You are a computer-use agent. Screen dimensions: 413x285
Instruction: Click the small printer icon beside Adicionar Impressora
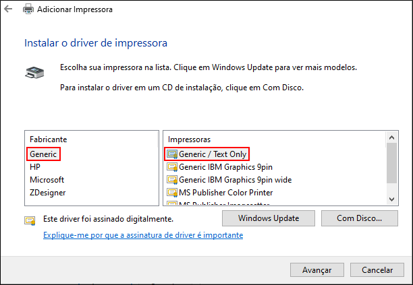pyautogui.click(x=28, y=10)
